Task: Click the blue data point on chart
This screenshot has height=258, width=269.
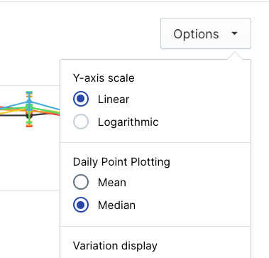Action: point(29,102)
